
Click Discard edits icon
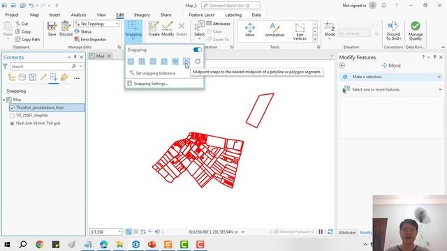point(66,29)
